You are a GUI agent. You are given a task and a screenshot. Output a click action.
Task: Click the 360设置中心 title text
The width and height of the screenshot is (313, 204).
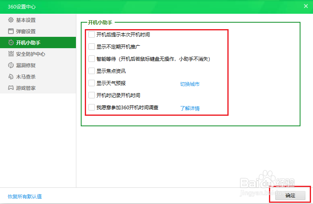(21, 7)
